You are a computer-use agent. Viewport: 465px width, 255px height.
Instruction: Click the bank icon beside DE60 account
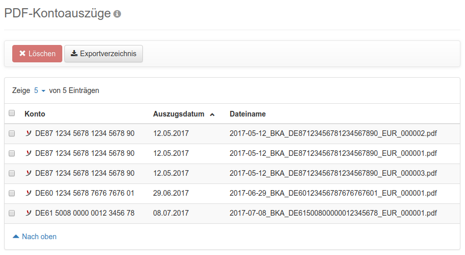coord(29,193)
